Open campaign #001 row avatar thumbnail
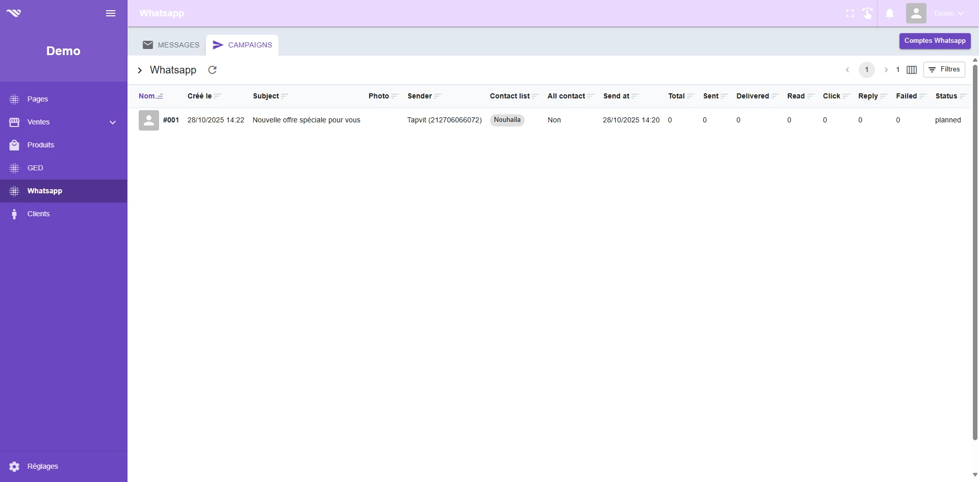The width and height of the screenshot is (979, 482). [149, 120]
